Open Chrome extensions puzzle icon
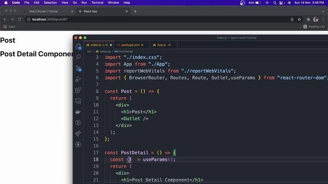The width and height of the screenshot is (328, 184). tap(308, 19)
